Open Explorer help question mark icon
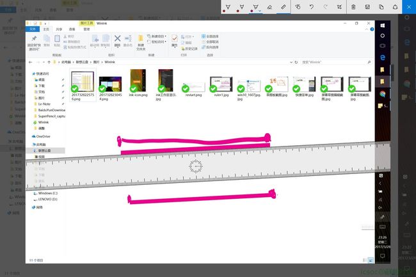Image resolution: width=416 pixels, height=277 pixels. pyautogui.click(x=372, y=29)
